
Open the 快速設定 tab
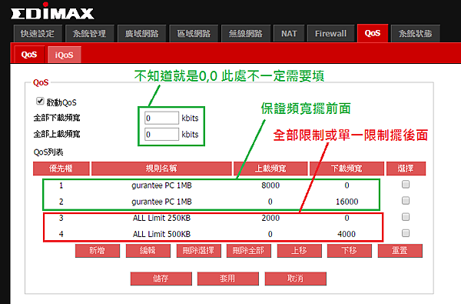[38, 34]
